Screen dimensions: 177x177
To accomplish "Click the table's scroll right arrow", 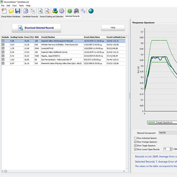I will (x=124, y=171).
